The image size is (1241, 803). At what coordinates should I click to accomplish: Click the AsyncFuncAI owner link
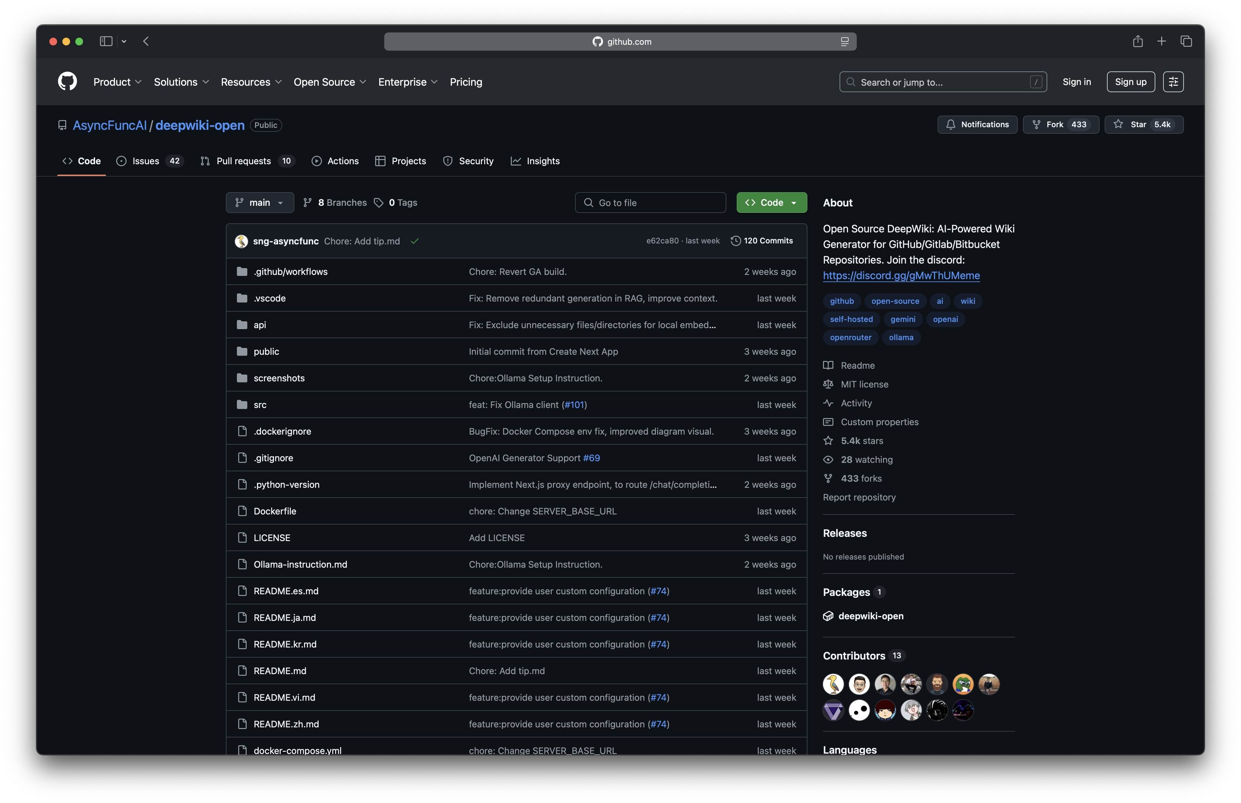pos(109,125)
